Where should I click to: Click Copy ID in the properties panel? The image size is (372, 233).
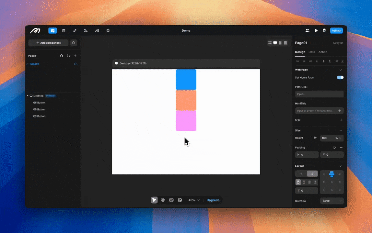pyautogui.click(x=338, y=43)
